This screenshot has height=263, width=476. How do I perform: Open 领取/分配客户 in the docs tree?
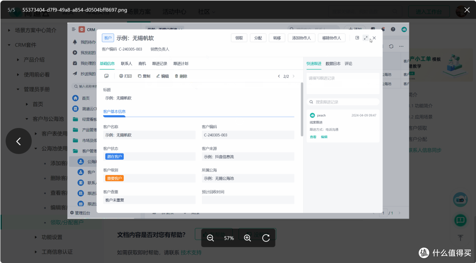(67, 223)
